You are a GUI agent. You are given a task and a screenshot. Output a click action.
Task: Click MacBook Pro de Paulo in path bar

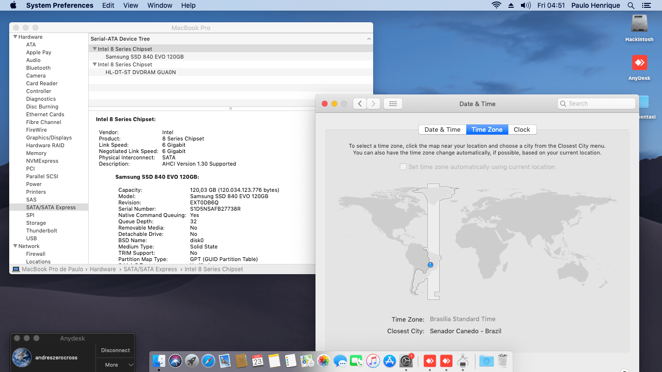(53, 269)
